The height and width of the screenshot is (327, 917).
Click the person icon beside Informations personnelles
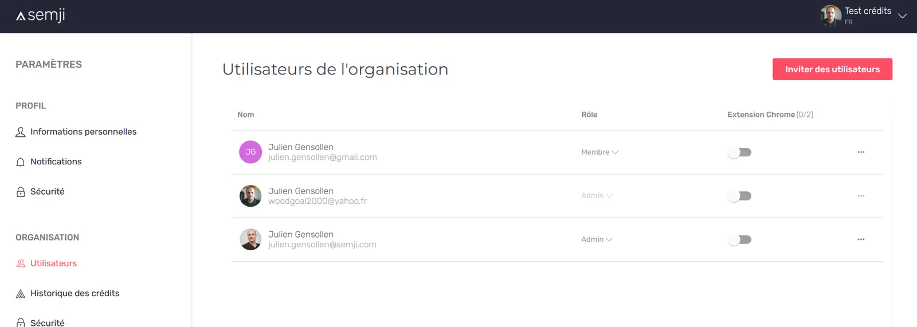21,132
